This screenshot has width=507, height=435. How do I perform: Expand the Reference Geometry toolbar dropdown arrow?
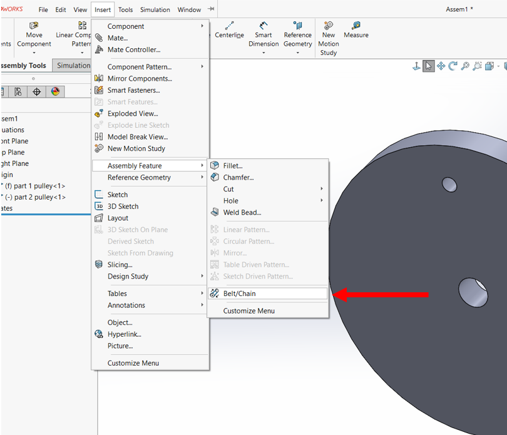click(297, 53)
